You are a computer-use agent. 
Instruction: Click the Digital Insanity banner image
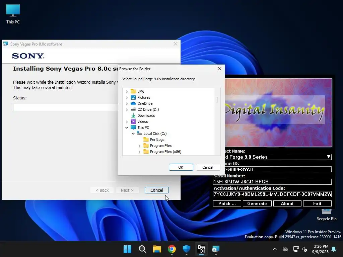278,112
